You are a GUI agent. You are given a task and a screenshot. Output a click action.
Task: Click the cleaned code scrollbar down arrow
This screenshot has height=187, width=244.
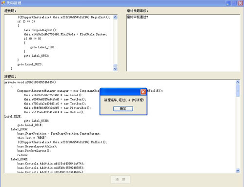click(x=238, y=170)
